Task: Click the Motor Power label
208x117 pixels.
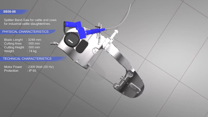Action: (13, 67)
